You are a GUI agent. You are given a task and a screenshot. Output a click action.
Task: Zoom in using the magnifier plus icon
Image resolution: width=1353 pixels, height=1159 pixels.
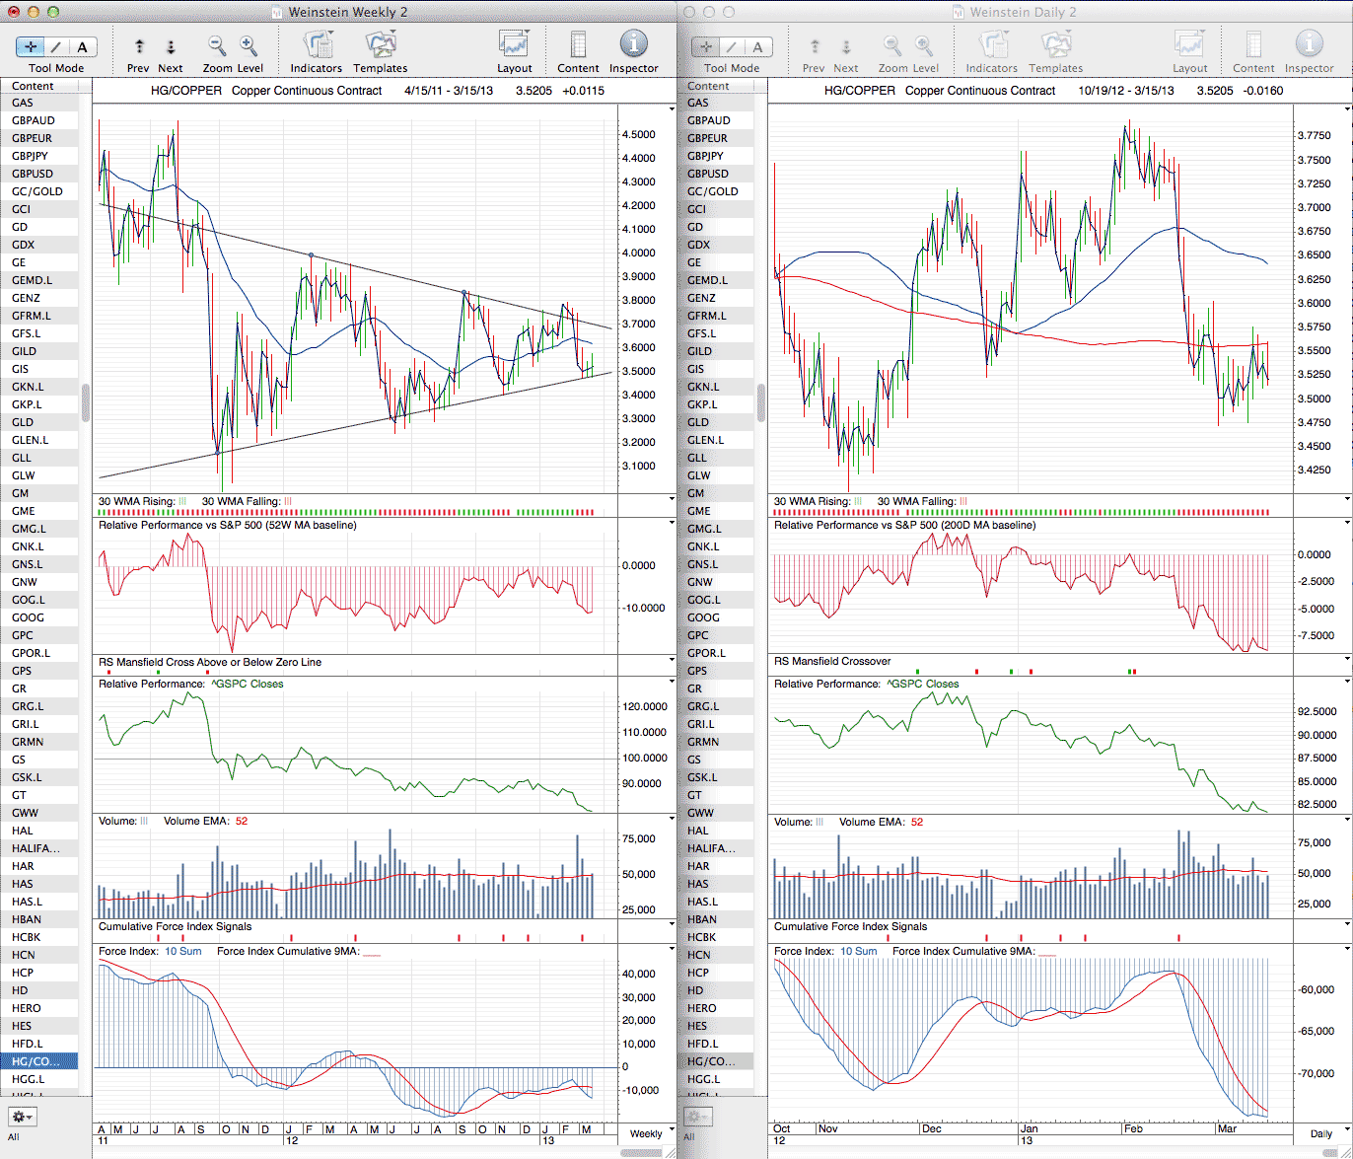click(249, 45)
